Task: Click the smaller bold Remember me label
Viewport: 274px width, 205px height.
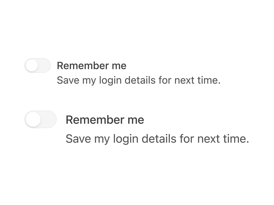Action: coord(92,66)
